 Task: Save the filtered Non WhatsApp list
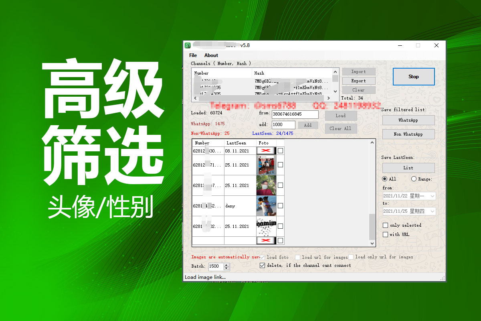click(408, 134)
